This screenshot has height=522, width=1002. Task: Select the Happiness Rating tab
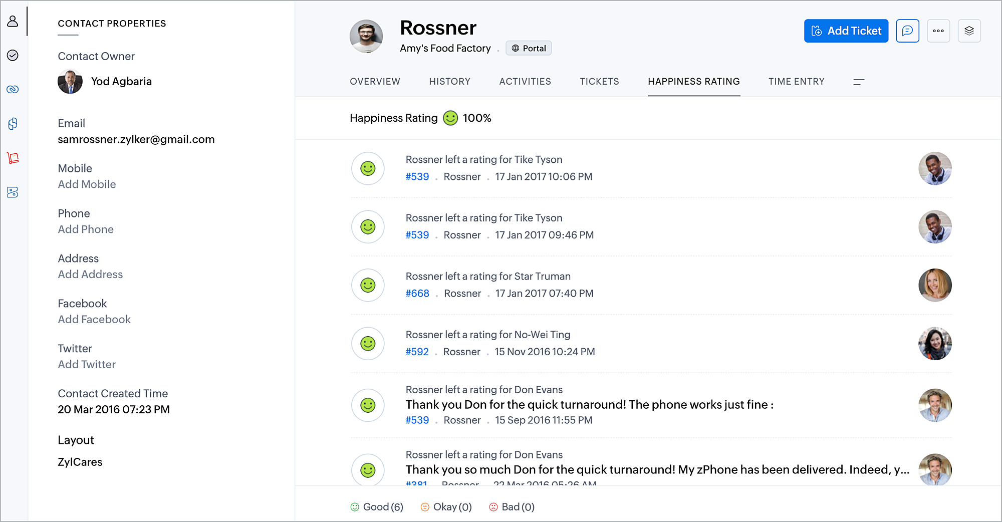tap(694, 81)
